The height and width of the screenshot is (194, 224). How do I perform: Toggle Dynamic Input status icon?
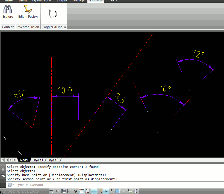106,191
